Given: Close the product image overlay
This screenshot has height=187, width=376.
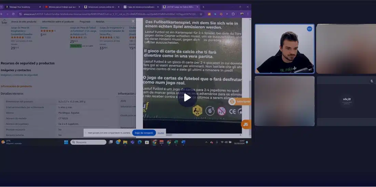Looking at the screenshot, I should pos(133,21).
